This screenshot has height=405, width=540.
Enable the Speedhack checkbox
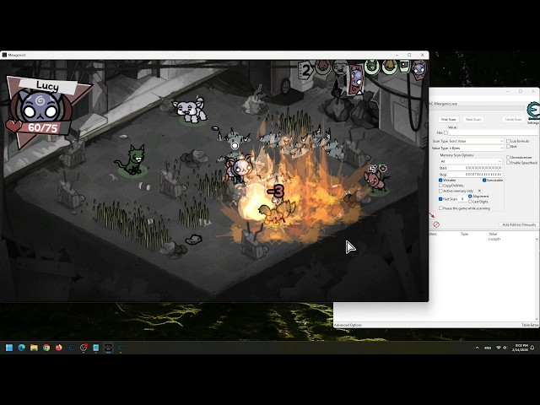pyautogui.click(x=508, y=163)
